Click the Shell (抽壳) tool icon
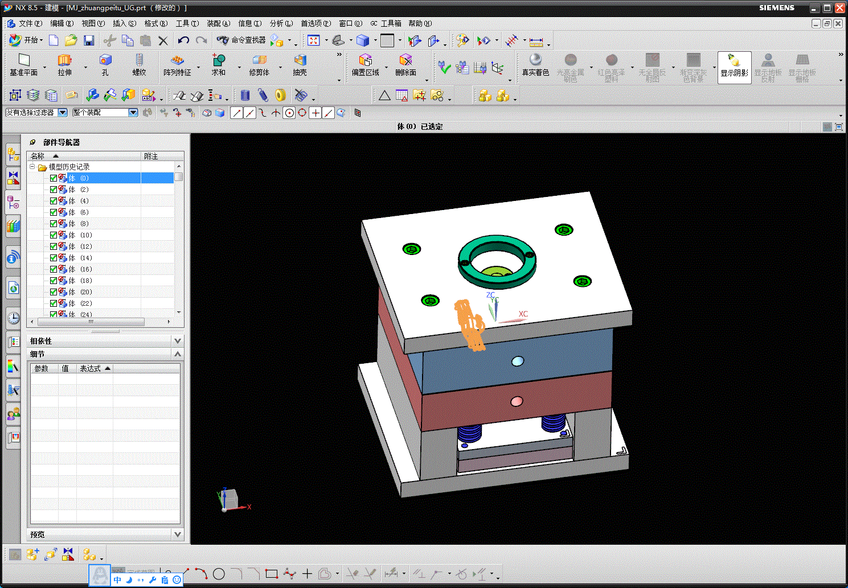Viewport: 848px width, 588px height. tap(300, 60)
